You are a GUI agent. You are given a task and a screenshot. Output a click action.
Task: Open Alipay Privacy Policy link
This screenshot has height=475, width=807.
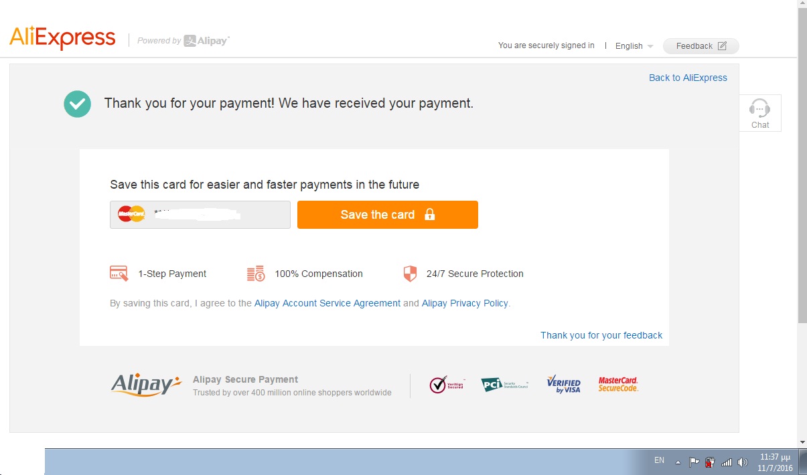(465, 303)
